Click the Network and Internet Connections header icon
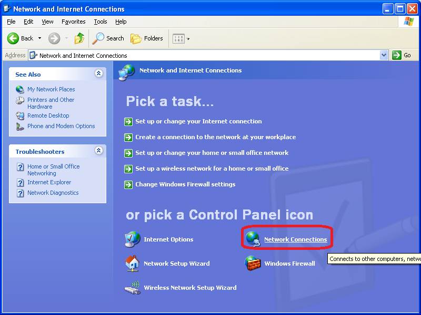The width and height of the screenshot is (421, 315). (127, 72)
